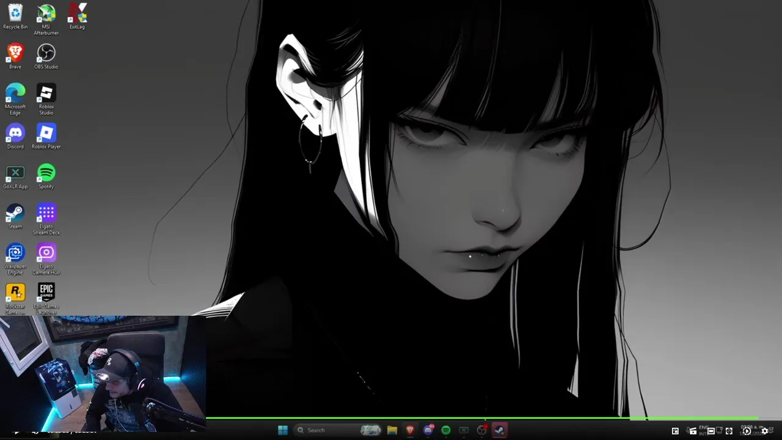Image resolution: width=782 pixels, height=440 pixels.
Task: Mute the video volume
Action: [x=35, y=433]
